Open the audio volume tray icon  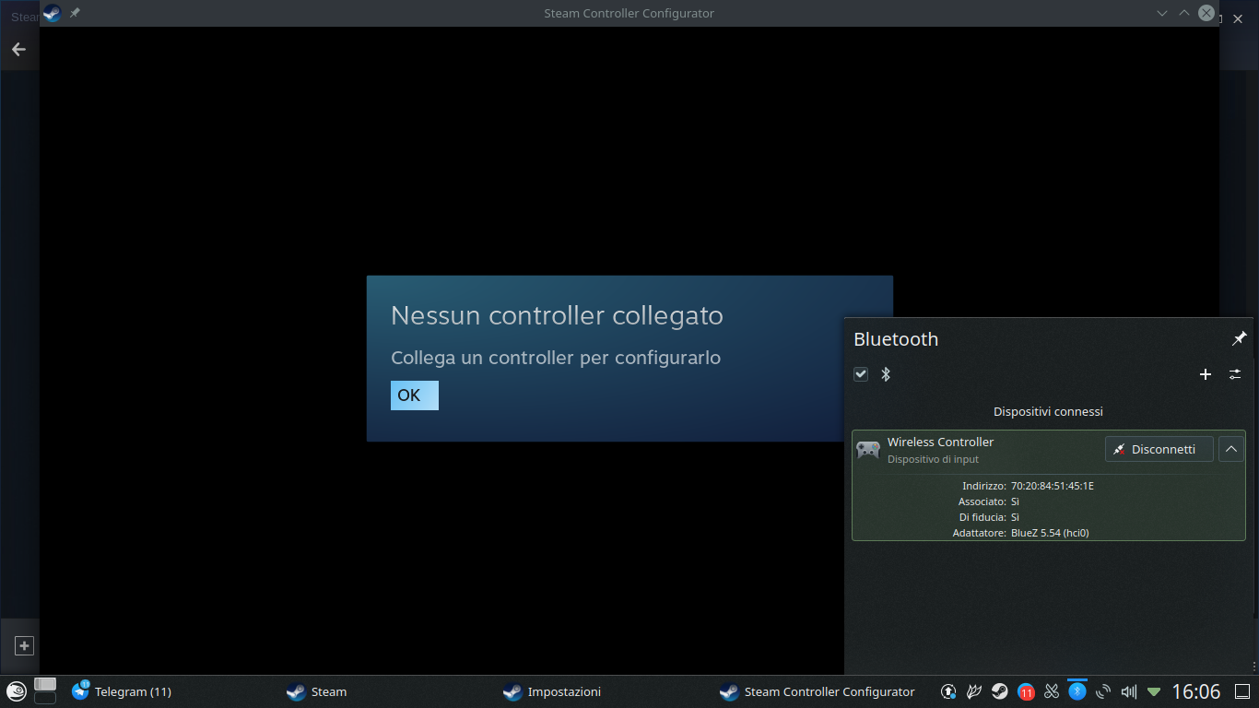tap(1129, 691)
